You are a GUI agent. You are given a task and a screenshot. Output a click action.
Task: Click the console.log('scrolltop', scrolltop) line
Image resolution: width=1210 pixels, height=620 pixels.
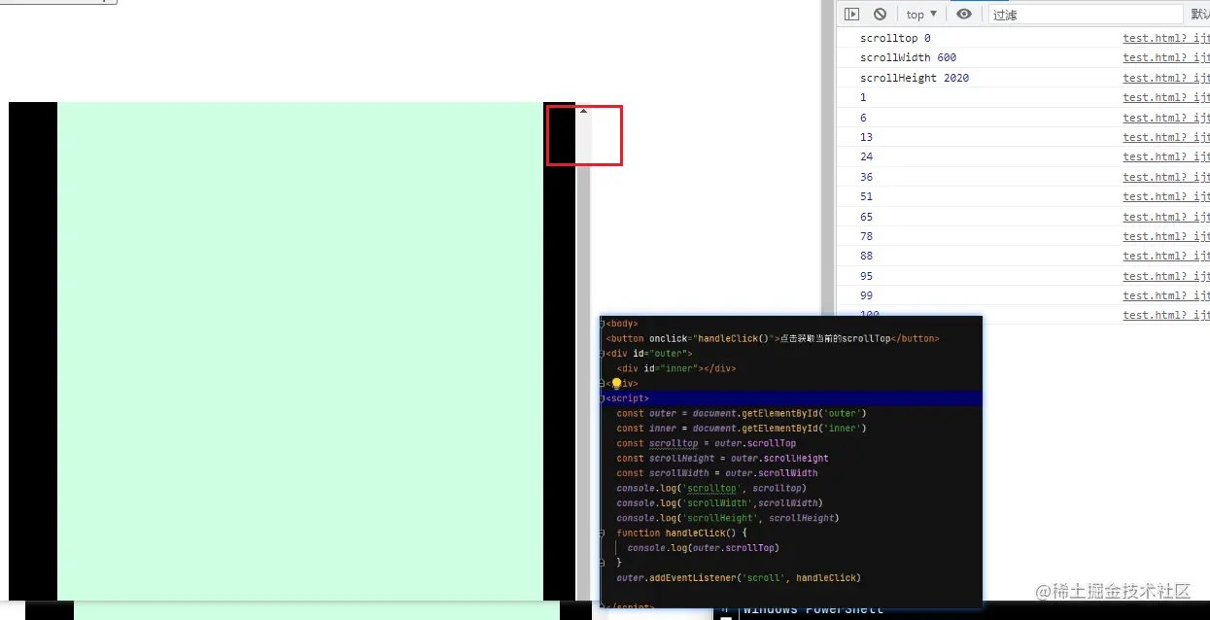click(x=711, y=488)
